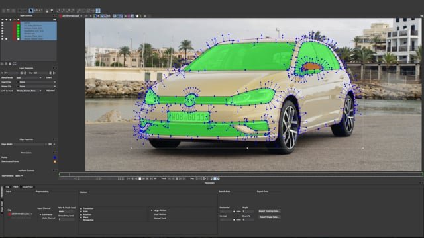Open the vertical Dope Sheet tab
424x238 pixels.
point(1,206)
